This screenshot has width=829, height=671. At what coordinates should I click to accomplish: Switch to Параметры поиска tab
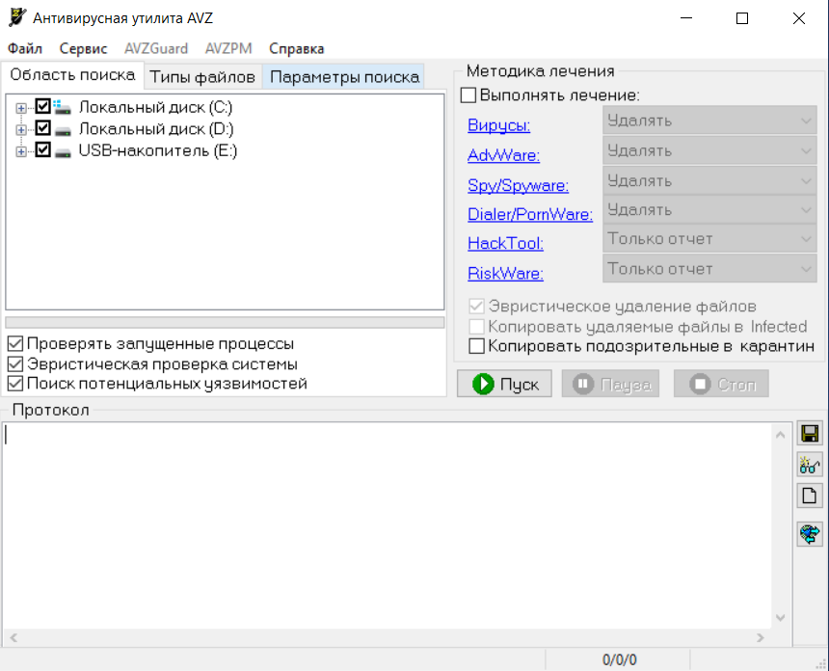pos(344,77)
